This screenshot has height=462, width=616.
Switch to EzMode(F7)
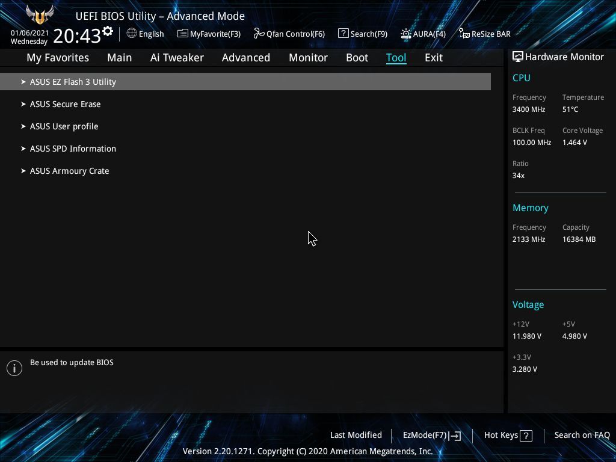coord(432,436)
